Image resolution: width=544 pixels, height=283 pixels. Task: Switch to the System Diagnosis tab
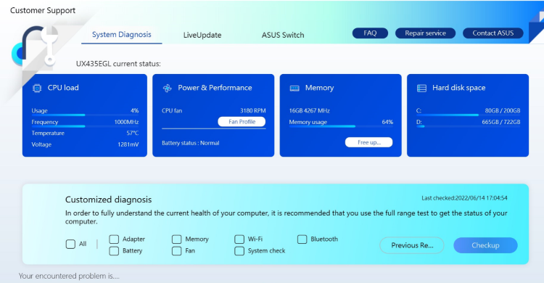(x=122, y=35)
